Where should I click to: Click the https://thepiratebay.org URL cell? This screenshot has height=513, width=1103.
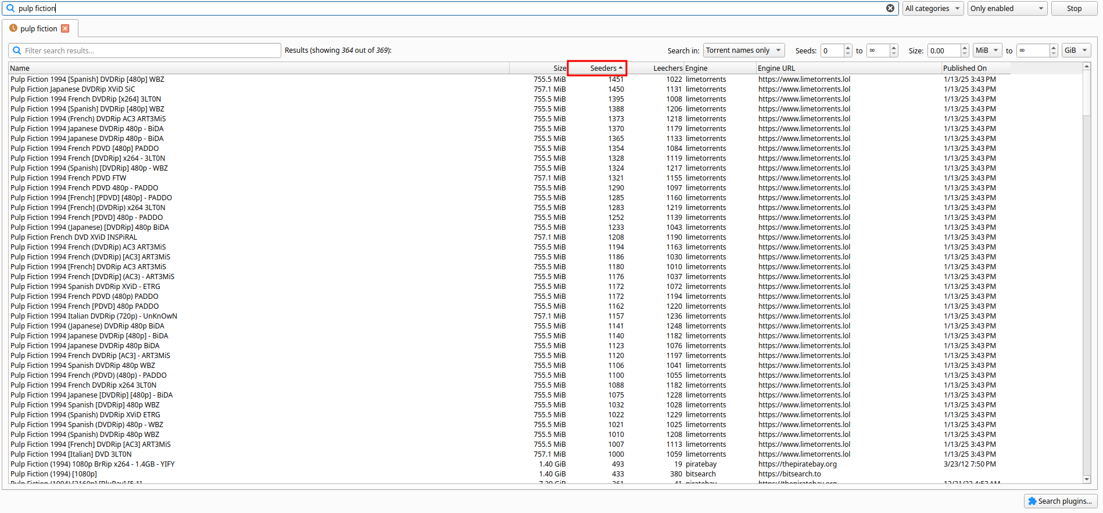(x=797, y=464)
